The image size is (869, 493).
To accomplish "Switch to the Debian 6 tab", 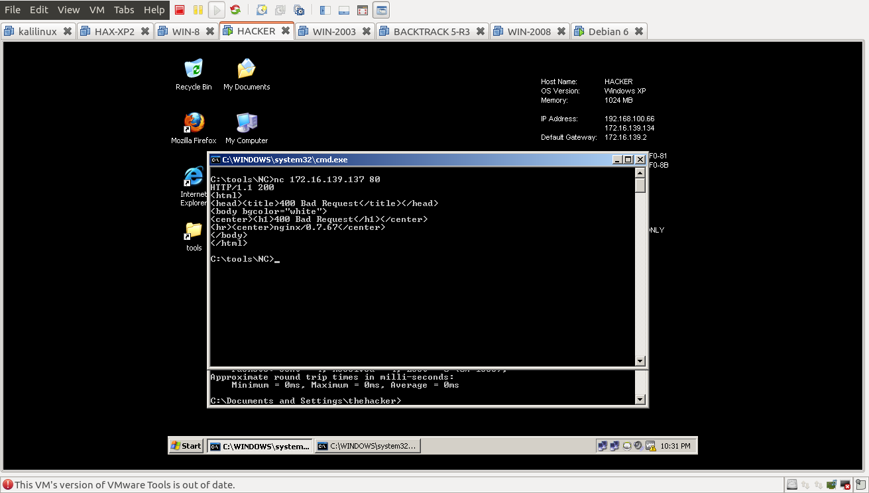I will (605, 30).
